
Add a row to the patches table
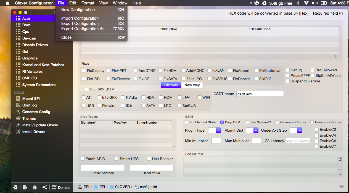[x=335, y=57]
